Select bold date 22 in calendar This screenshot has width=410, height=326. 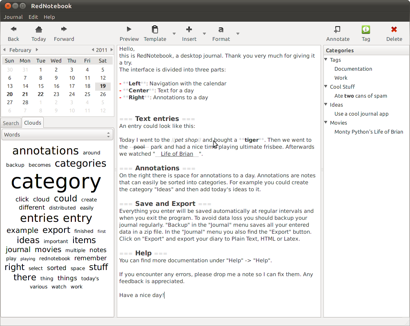[x=40, y=94]
